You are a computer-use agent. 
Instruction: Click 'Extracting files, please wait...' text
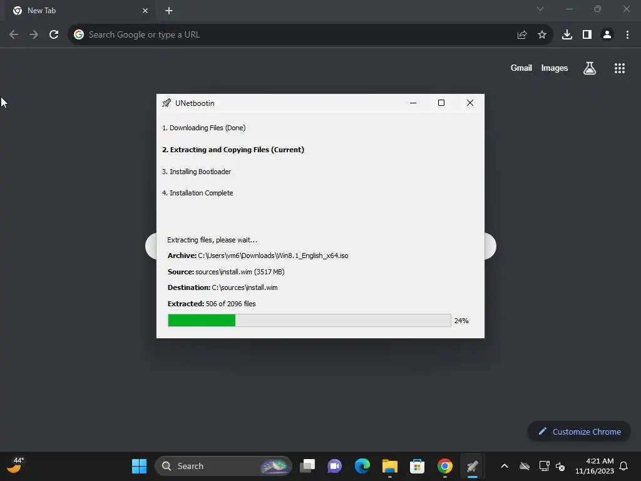coord(212,240)
